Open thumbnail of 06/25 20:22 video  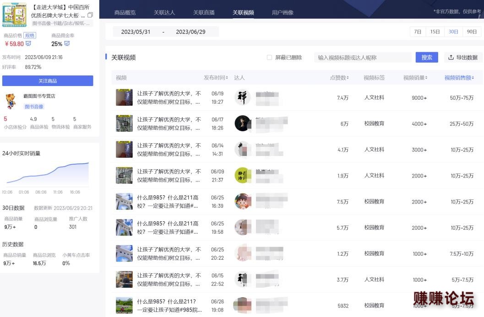point(124,253)
